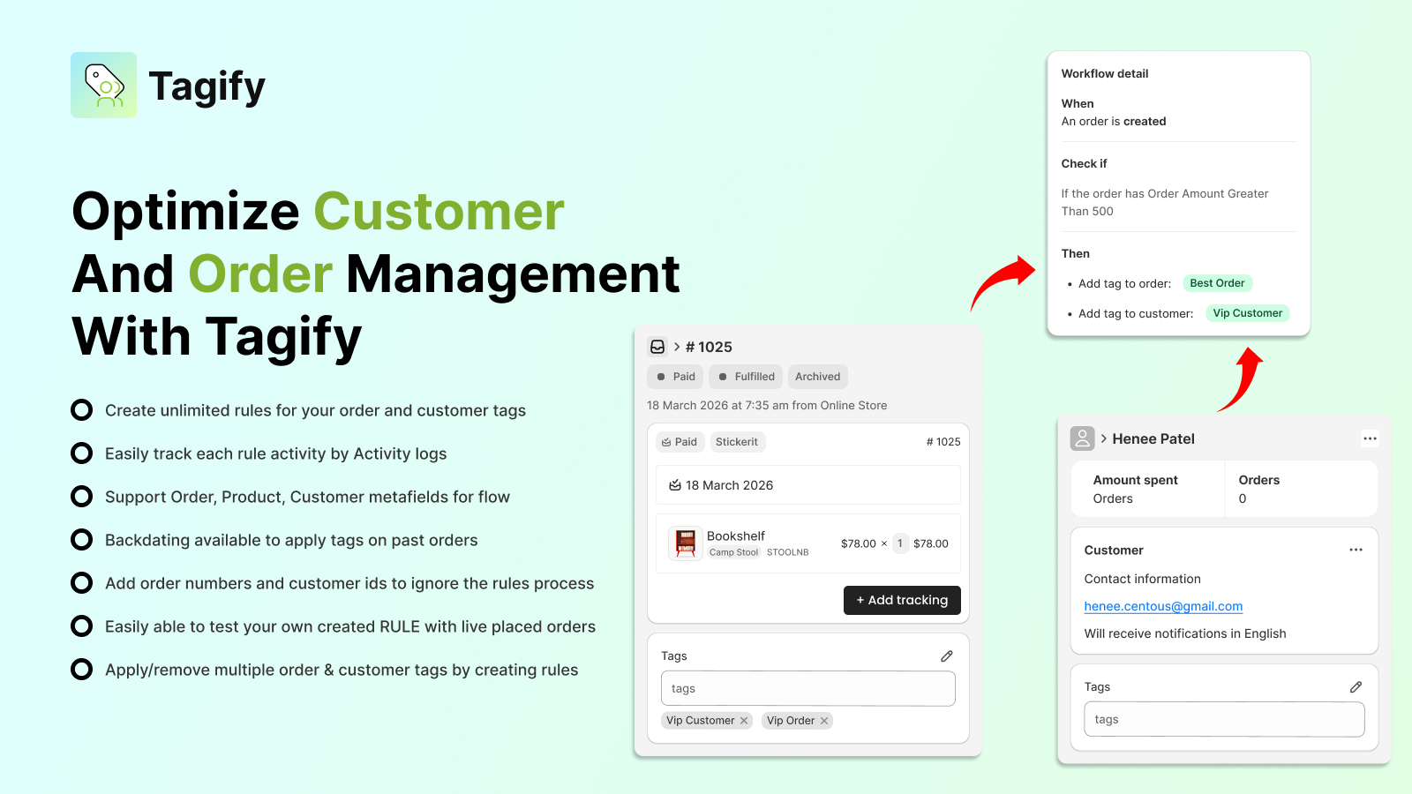
Task: Focus the tags input in customer card
Action: click(1224, 720)
